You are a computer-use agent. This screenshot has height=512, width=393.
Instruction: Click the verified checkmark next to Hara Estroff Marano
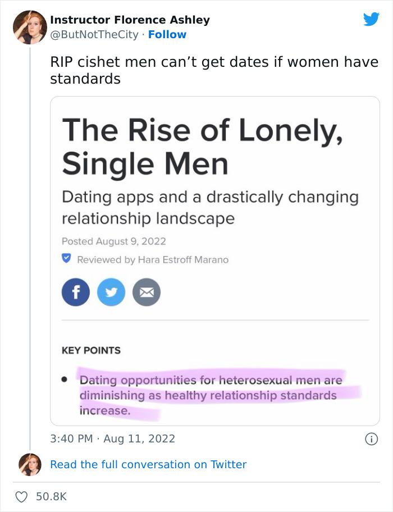point(68,259)
